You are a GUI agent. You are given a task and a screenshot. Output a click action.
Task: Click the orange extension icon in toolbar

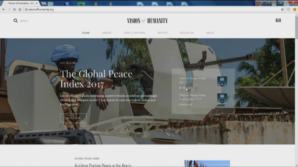[295, 9]
